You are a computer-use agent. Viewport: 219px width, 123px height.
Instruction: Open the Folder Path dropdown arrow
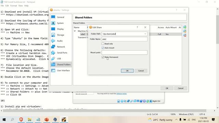[x=145, y=34]
